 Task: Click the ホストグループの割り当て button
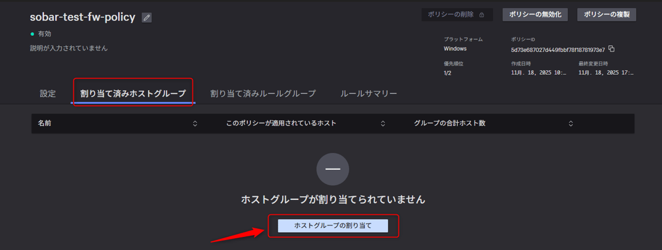point(333,226)
